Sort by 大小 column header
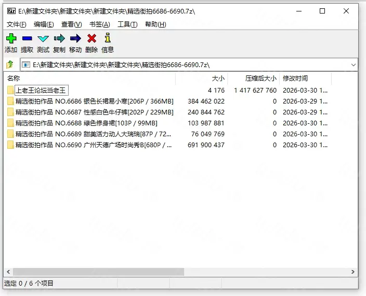366x296 pixels. 218,79
